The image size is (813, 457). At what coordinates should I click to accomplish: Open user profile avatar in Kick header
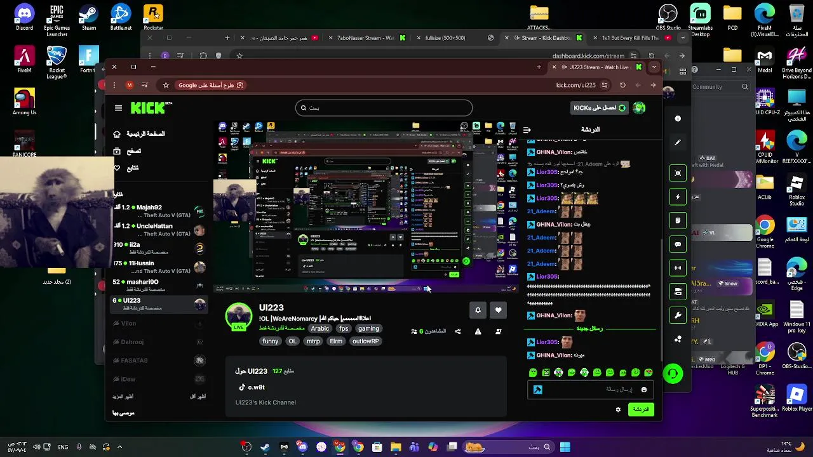(639, 108)
